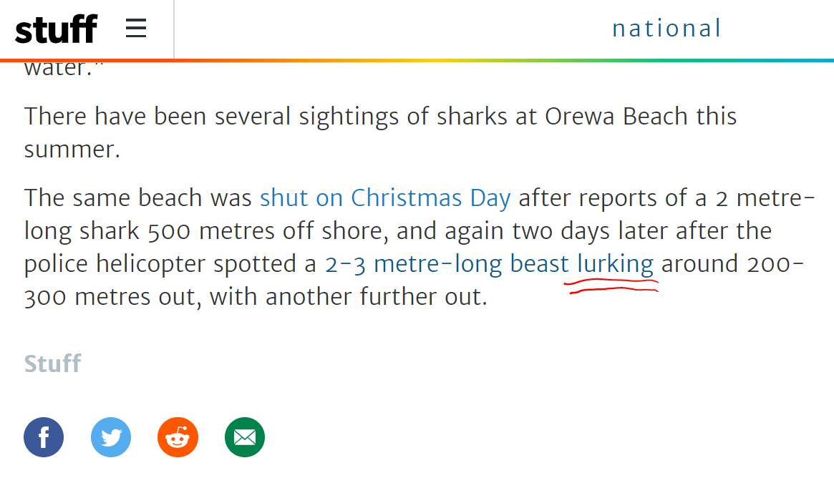Click the red hand-drawn underline annotation

(611, 286)
